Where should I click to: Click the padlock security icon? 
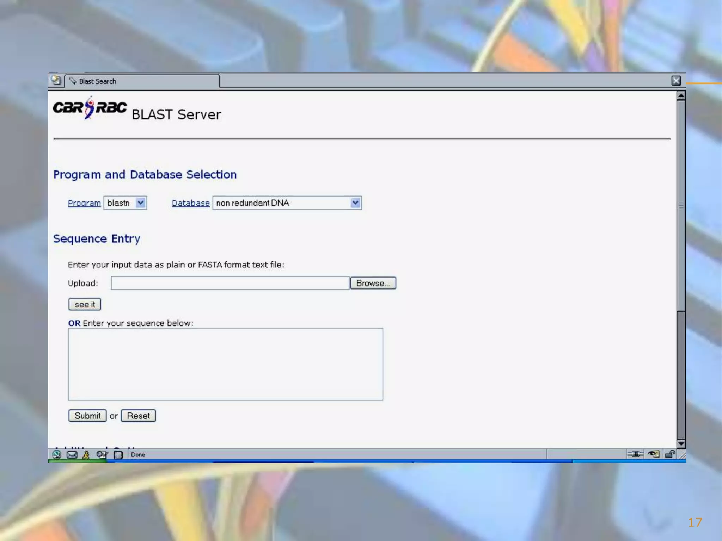[x=670, y=454]
